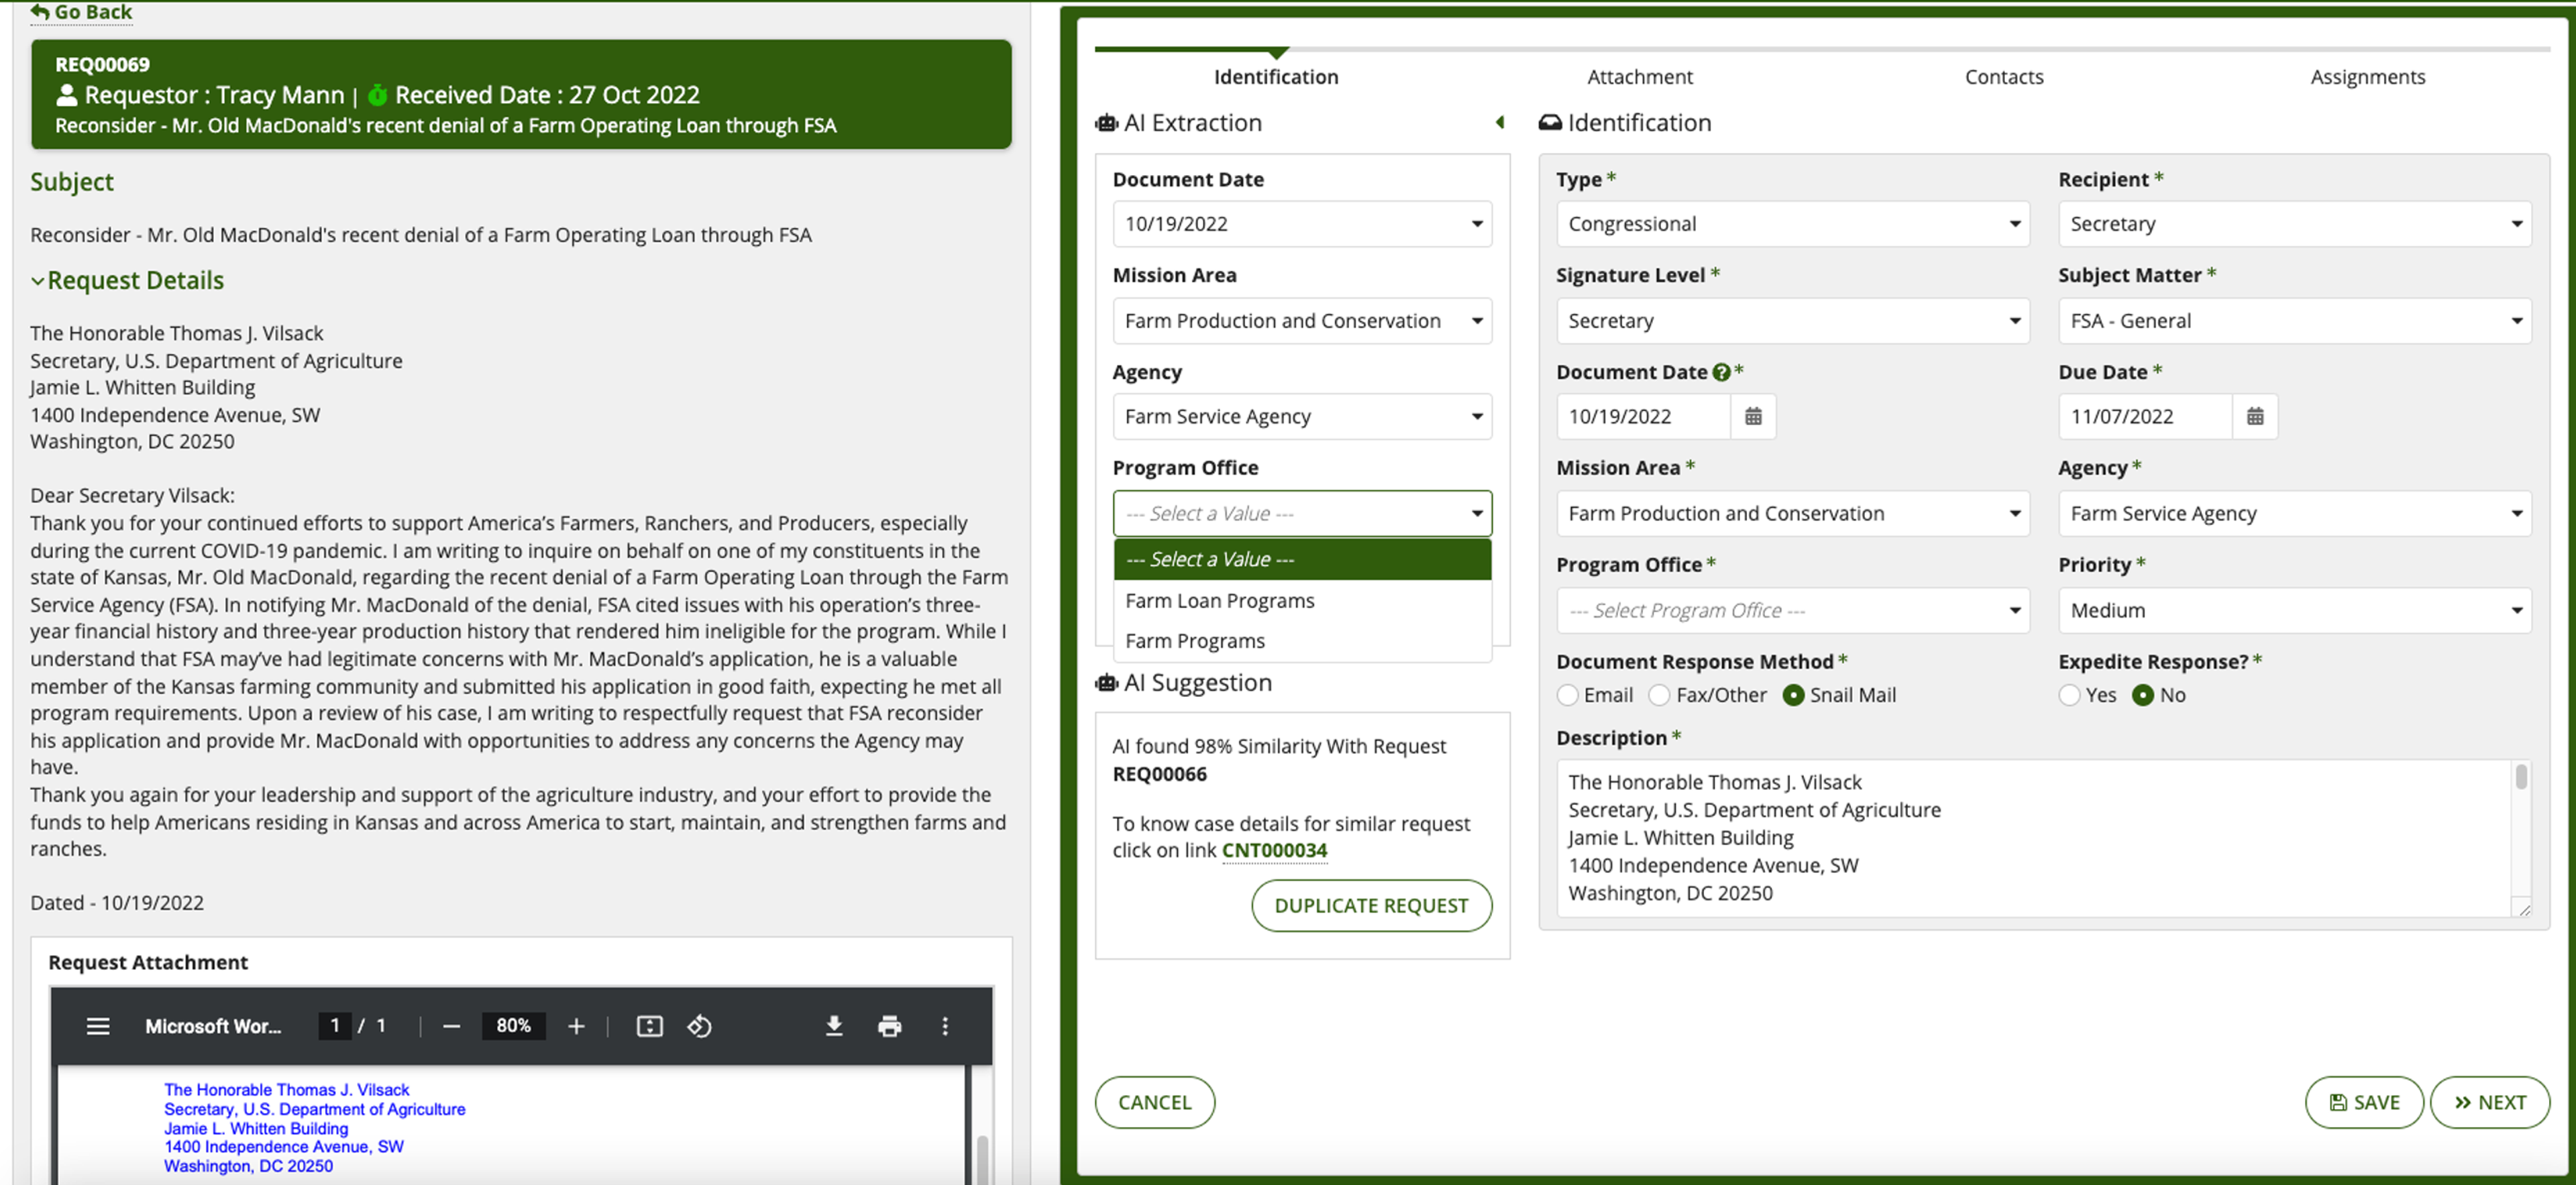Print the attached PDF document

[x=890, y=1026]
